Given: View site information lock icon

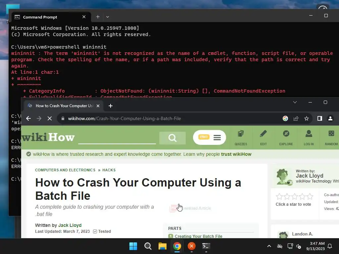Looking at the screenshot, I should pyautogui.click(x=63, y=118).
